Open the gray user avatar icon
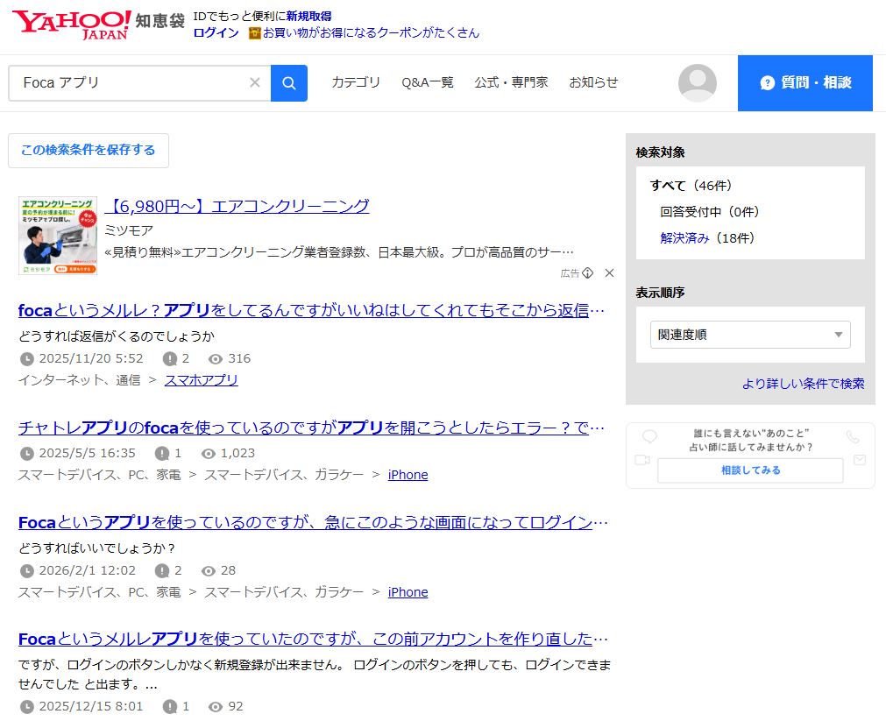Viewport: 886px width, 721px height. click(x=698, y=83)
